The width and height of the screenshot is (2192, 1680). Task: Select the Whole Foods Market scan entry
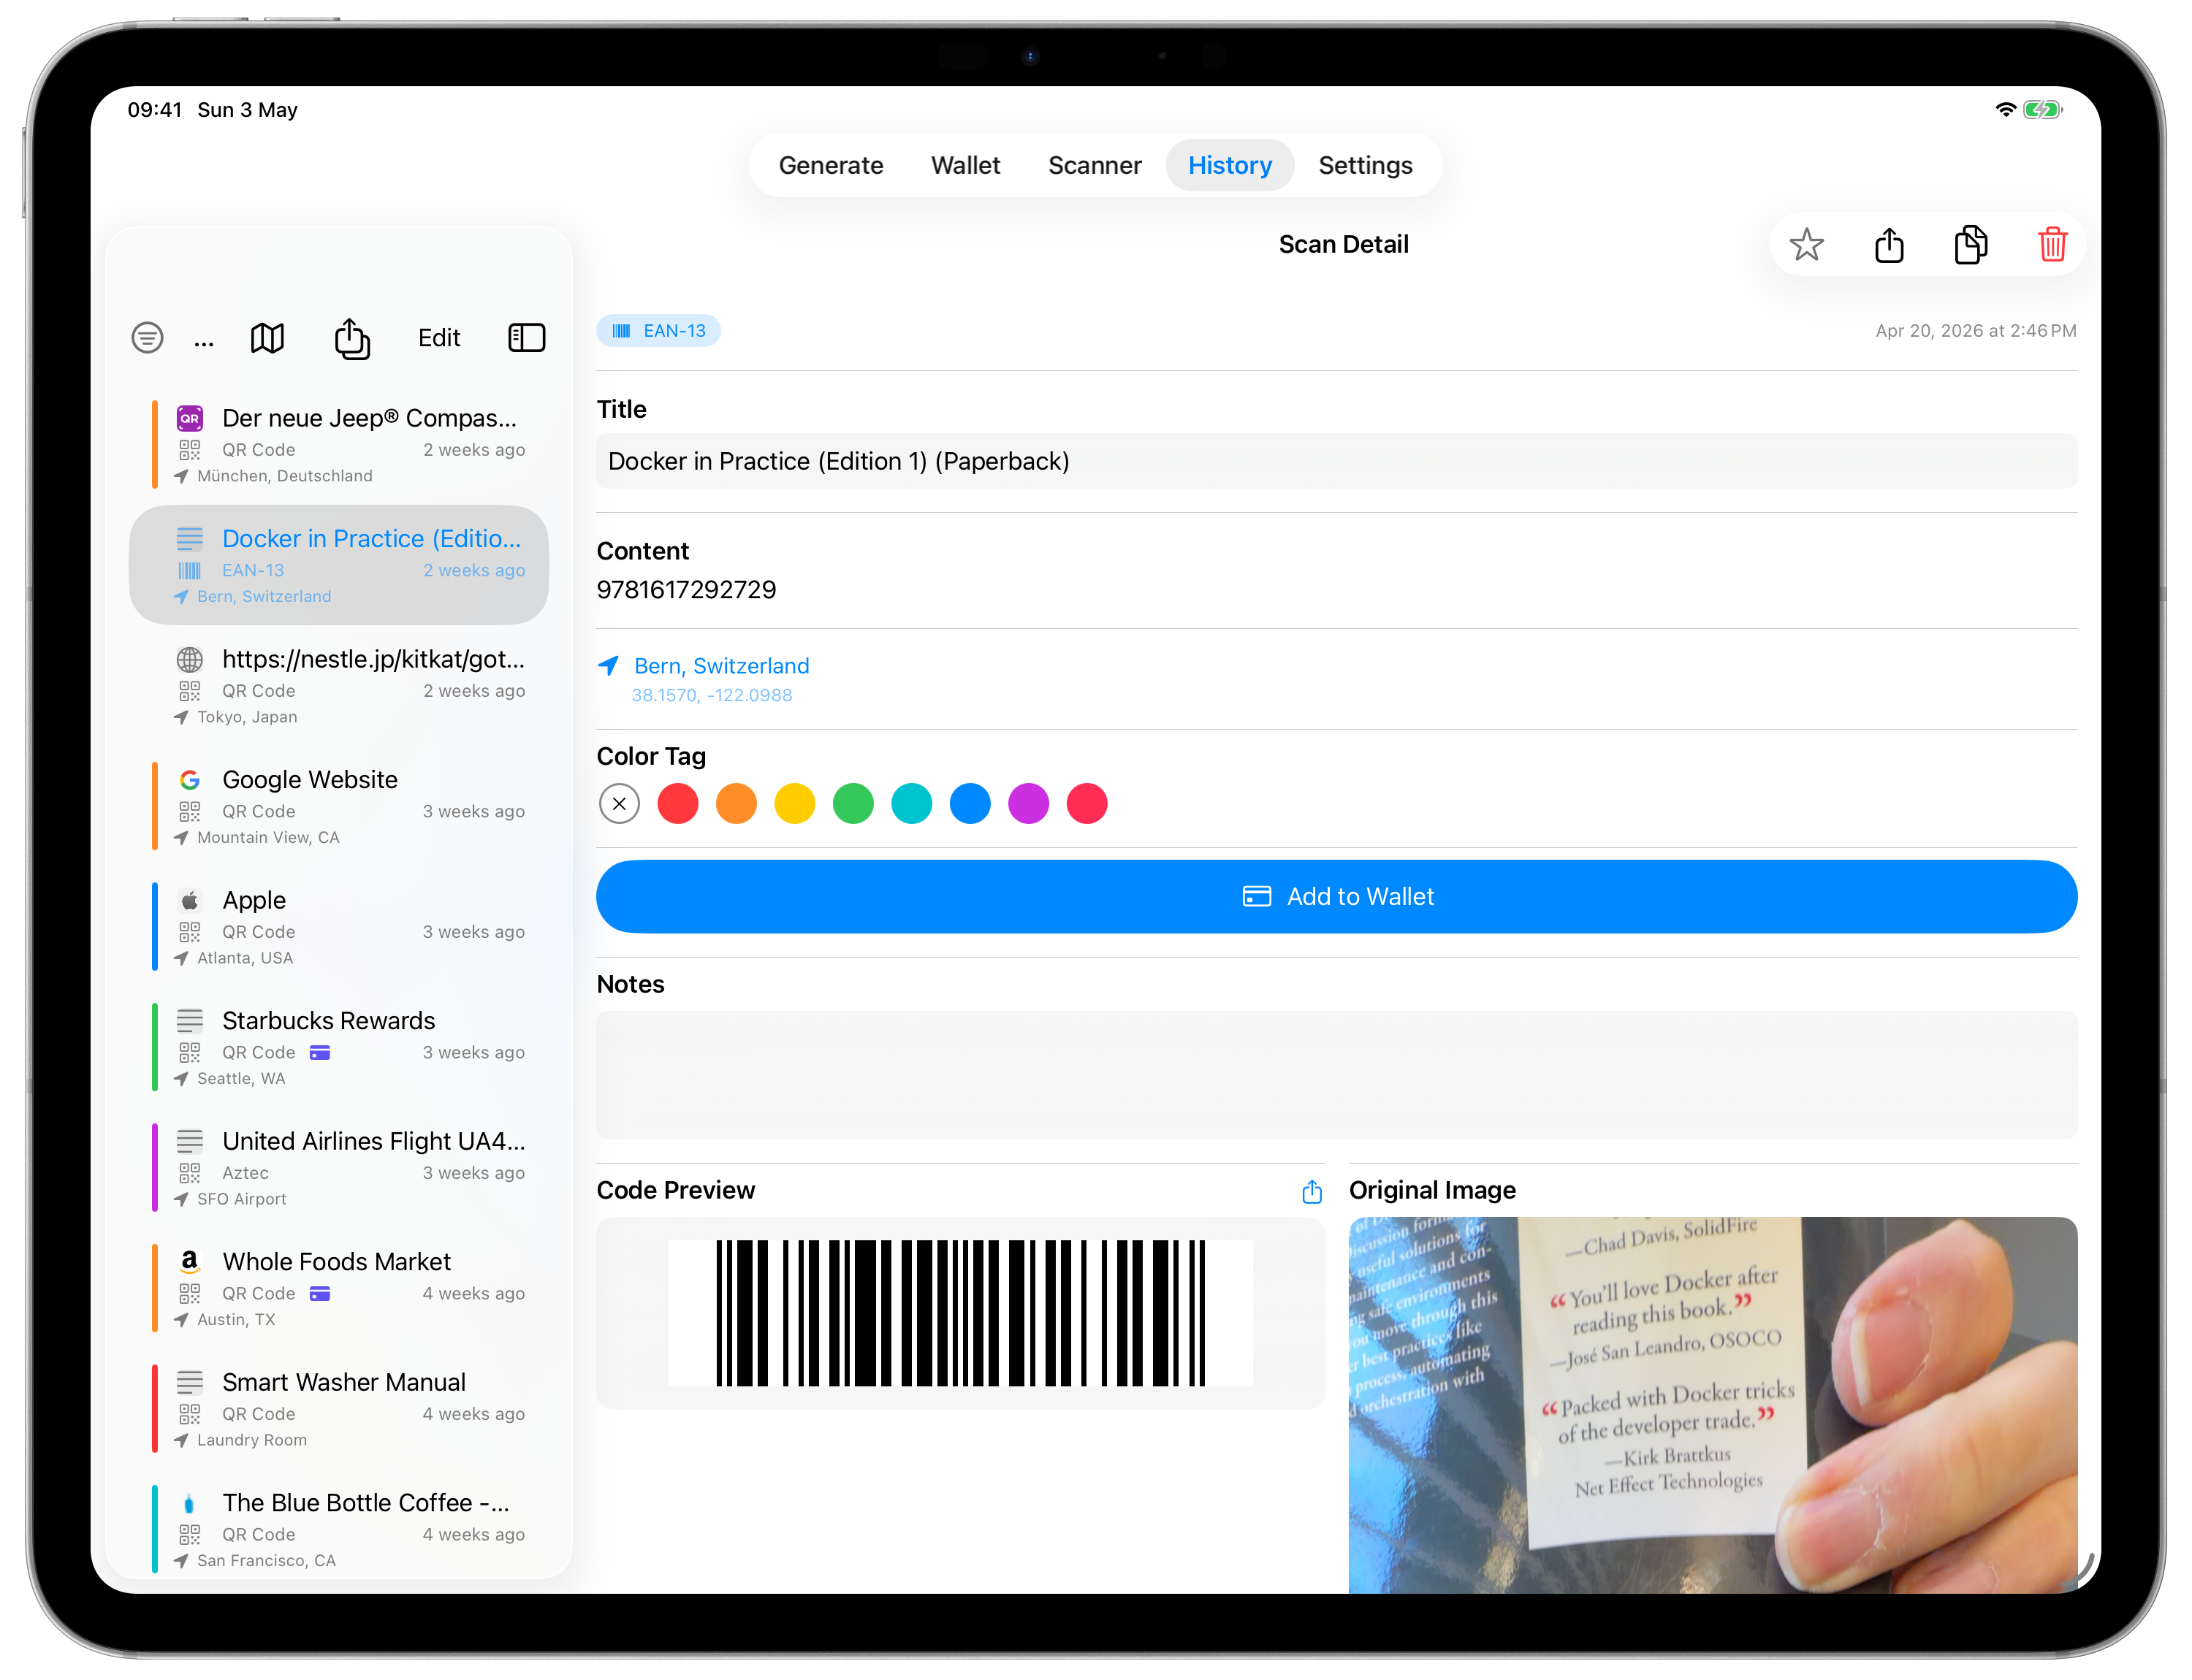point(339,1288)
